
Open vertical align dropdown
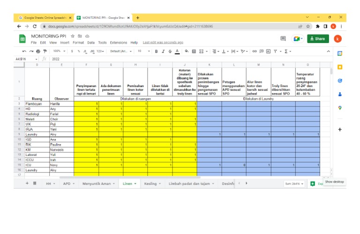click(225, 51)
